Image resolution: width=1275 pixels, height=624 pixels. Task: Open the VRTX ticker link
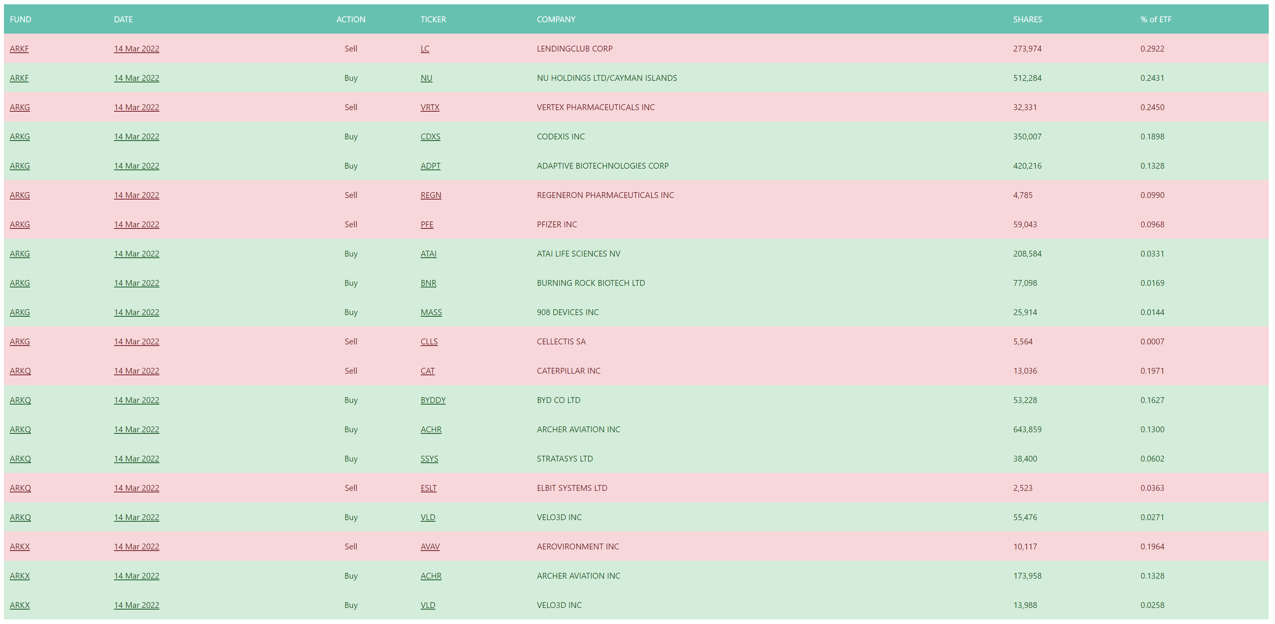(430, 107)
